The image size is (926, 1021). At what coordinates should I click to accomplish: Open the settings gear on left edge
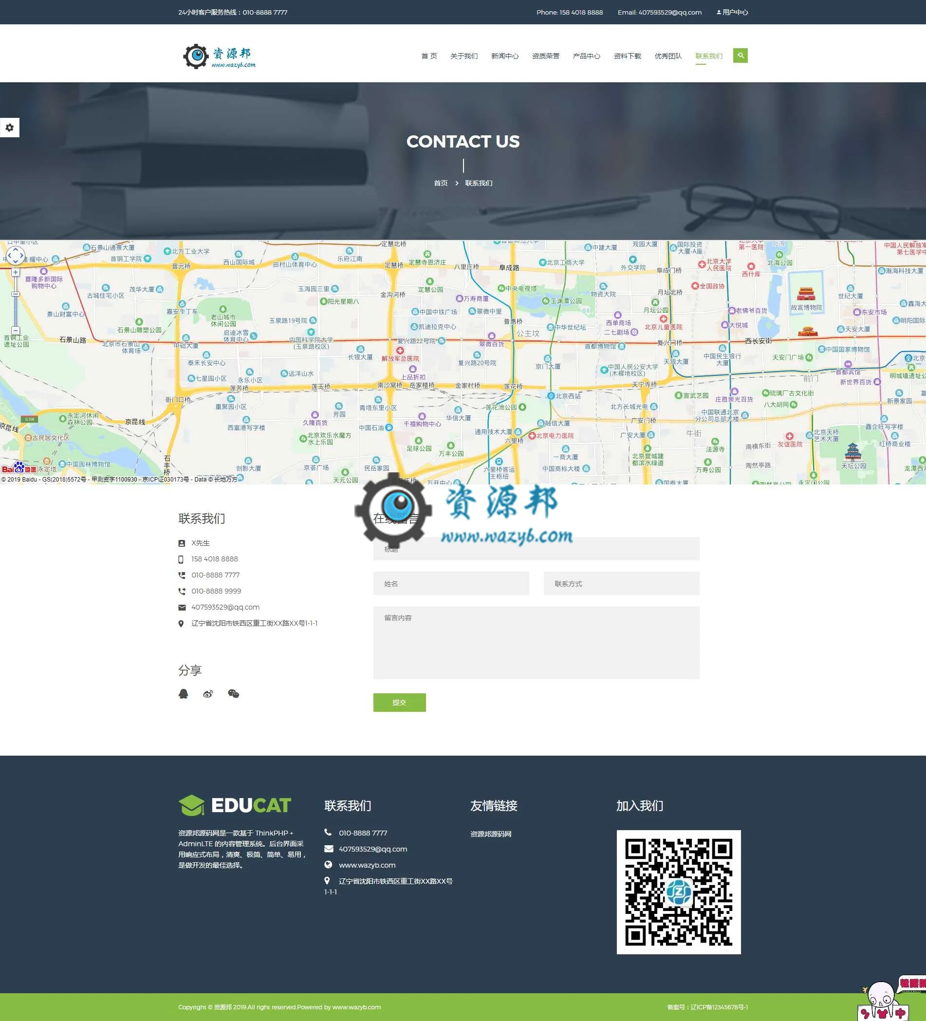(x=10, y=128)
